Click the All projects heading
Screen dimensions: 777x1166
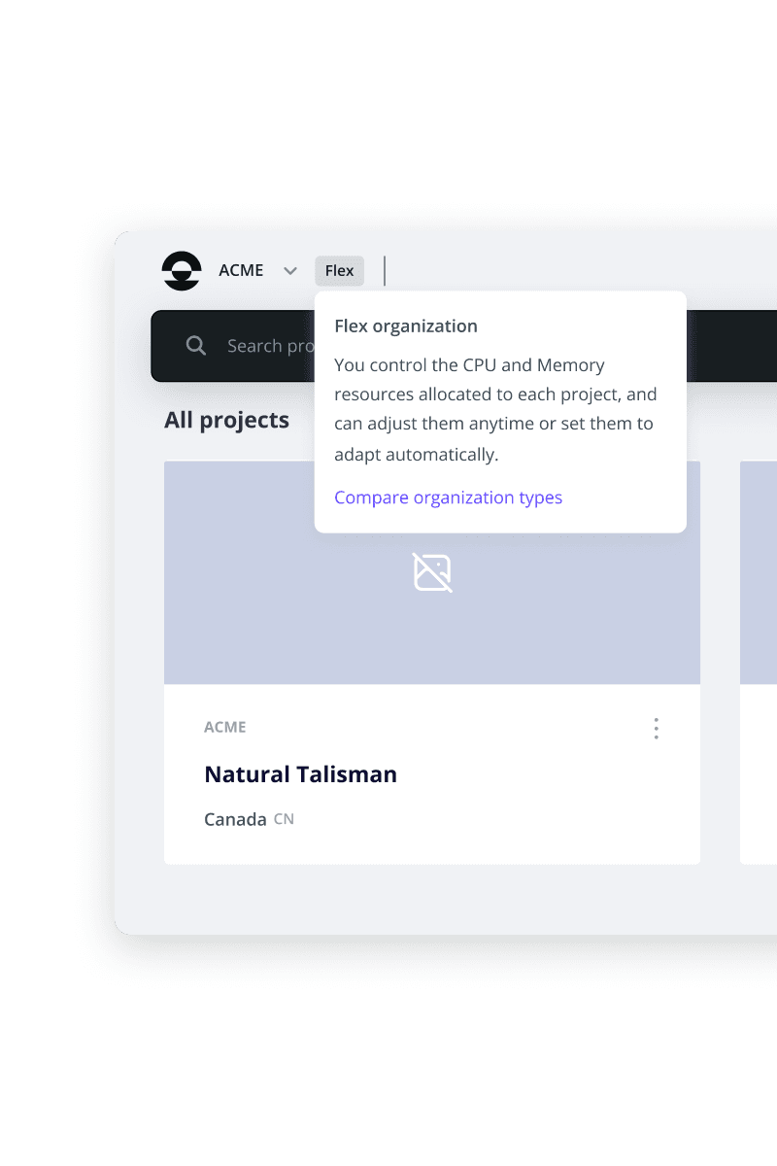coord(226,420)
